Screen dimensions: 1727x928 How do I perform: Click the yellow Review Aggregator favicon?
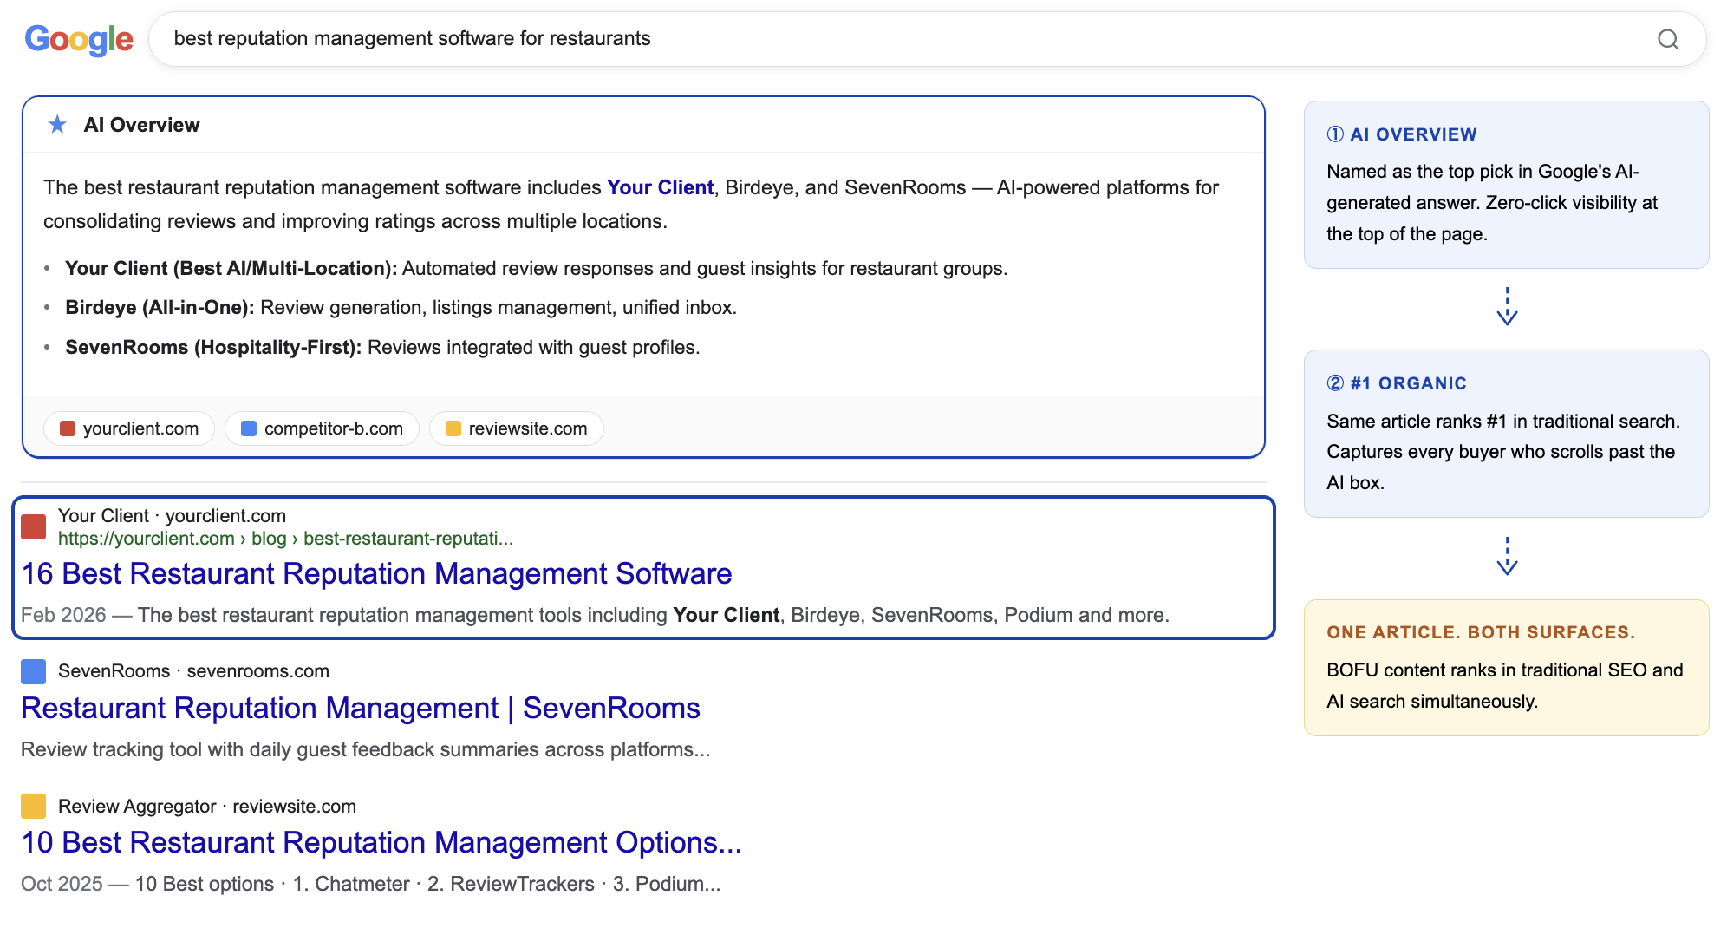point(33,807)
